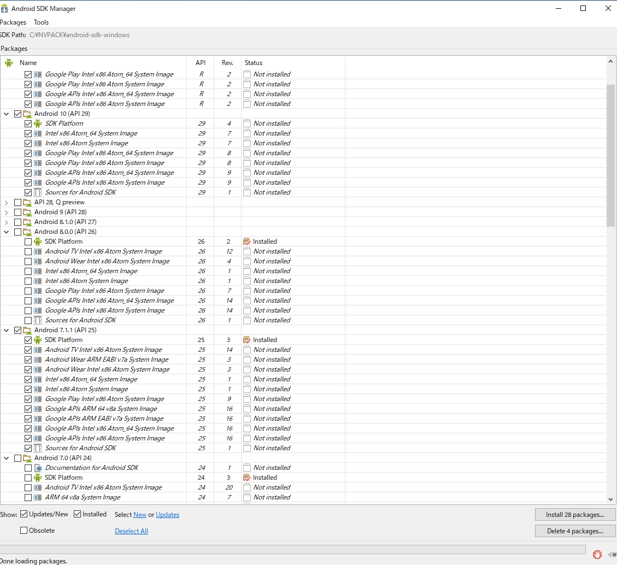Check the API 28, Q preview checkbox
Viewport: 617px width, 565px height.
click(17, 202)
